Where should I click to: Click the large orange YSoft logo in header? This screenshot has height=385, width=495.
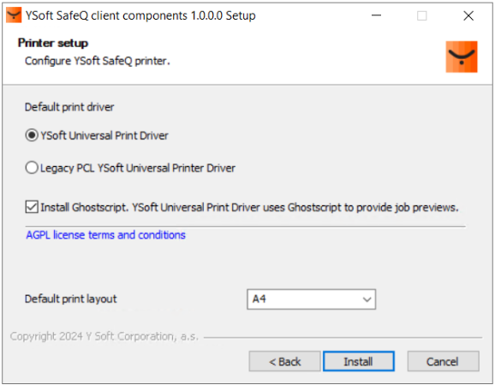462,56
